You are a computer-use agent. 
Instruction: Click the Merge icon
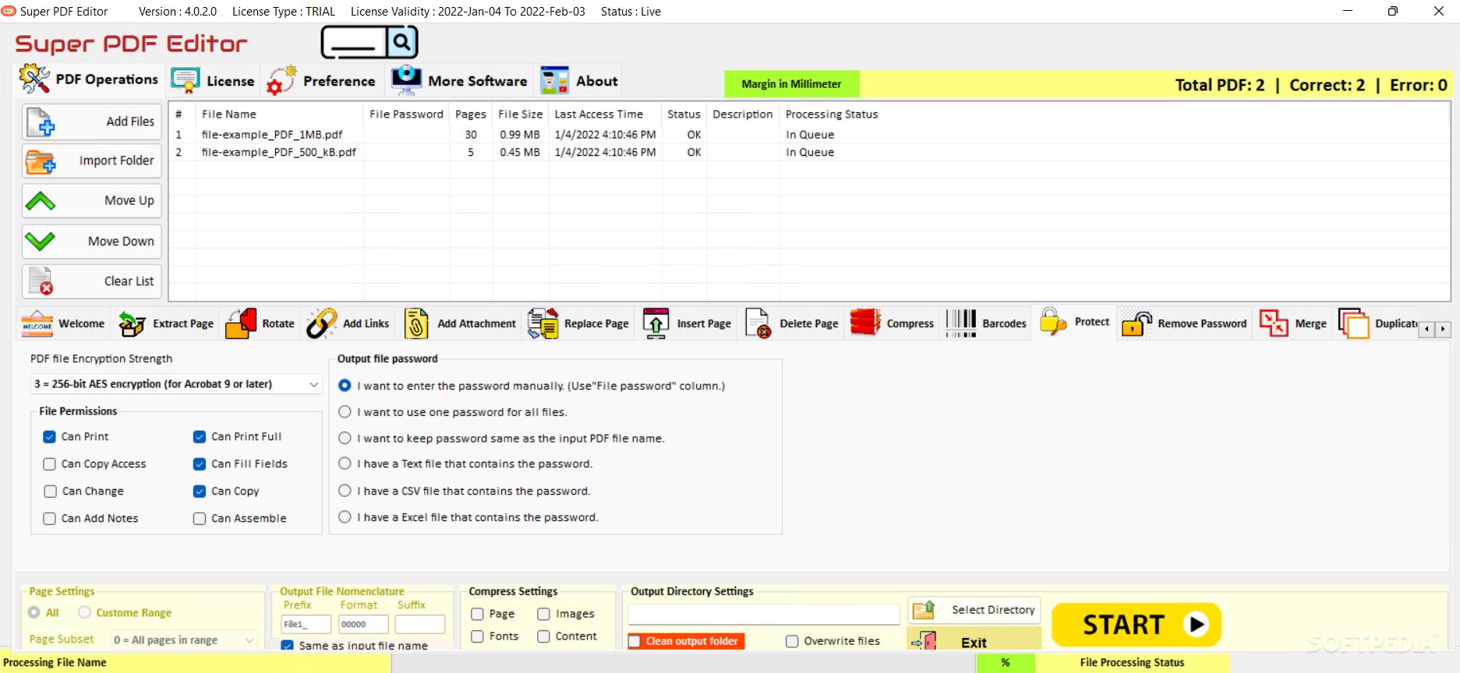(1274, 323)
